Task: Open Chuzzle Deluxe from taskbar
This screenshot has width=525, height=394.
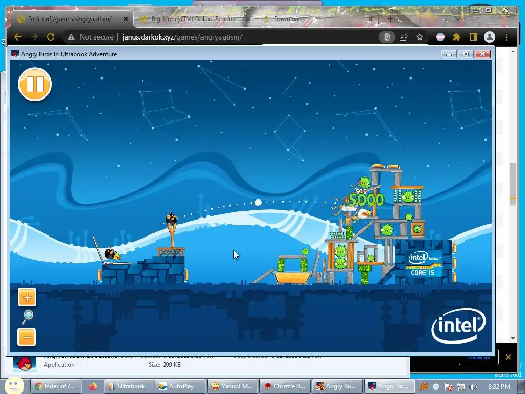Action: tap(285, 386)
